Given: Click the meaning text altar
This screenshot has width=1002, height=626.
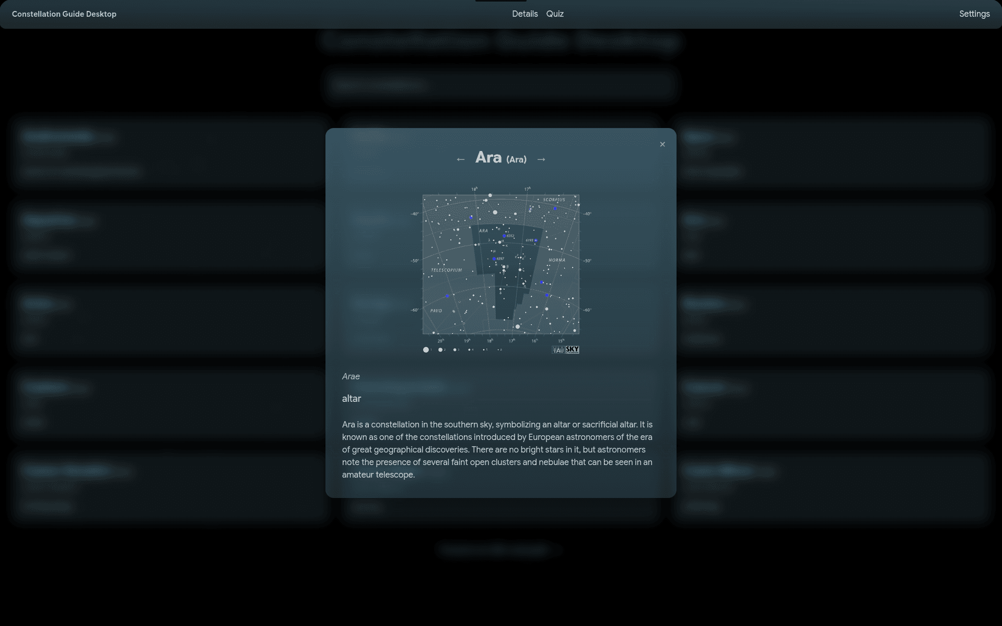Looking at the screenshot, I should pyautogui.click(x=352, y=399).
